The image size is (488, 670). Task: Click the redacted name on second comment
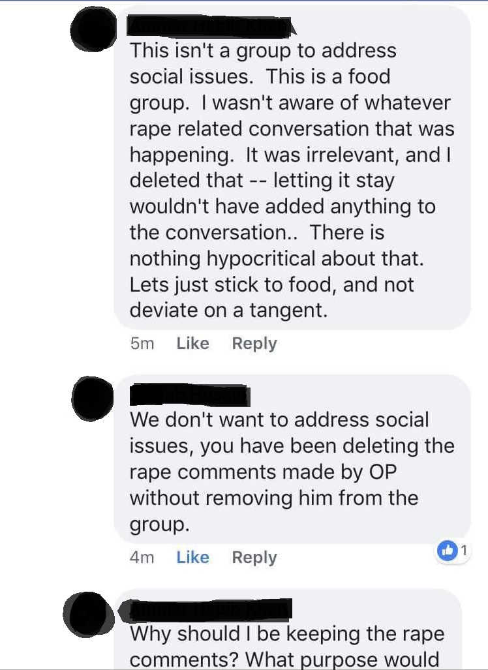coord(189,395)
